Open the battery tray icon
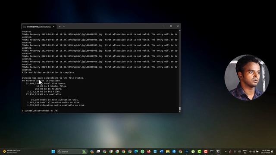 pos(257,152)
